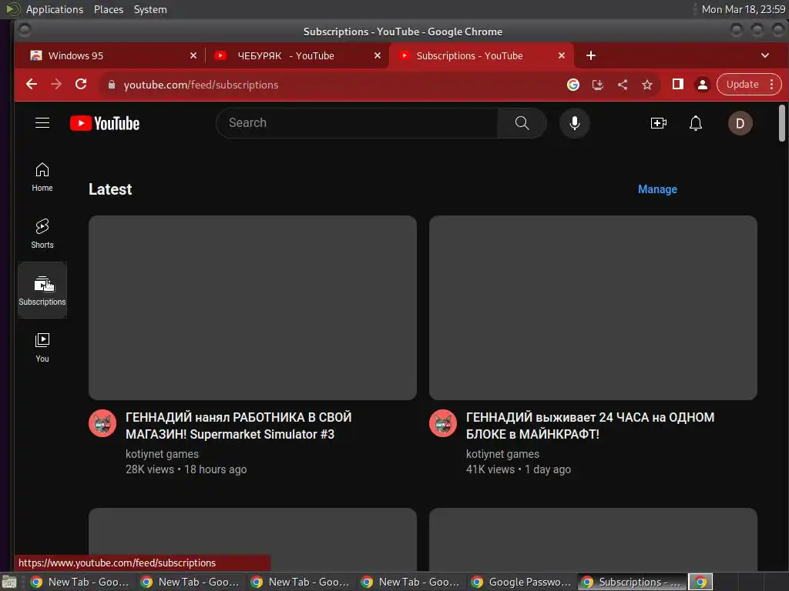Click the browser forward arrow

pyautogui.click(x=56, y=85)
